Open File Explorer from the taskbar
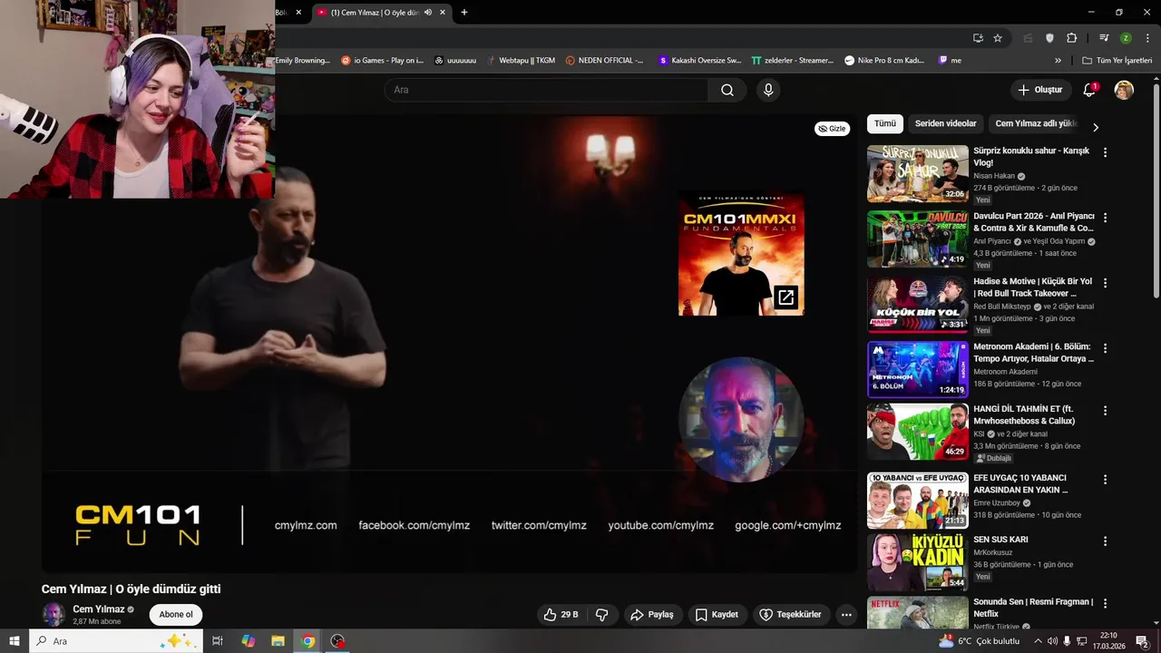Screen dimensions: 1161x653 tap(278, 641)
